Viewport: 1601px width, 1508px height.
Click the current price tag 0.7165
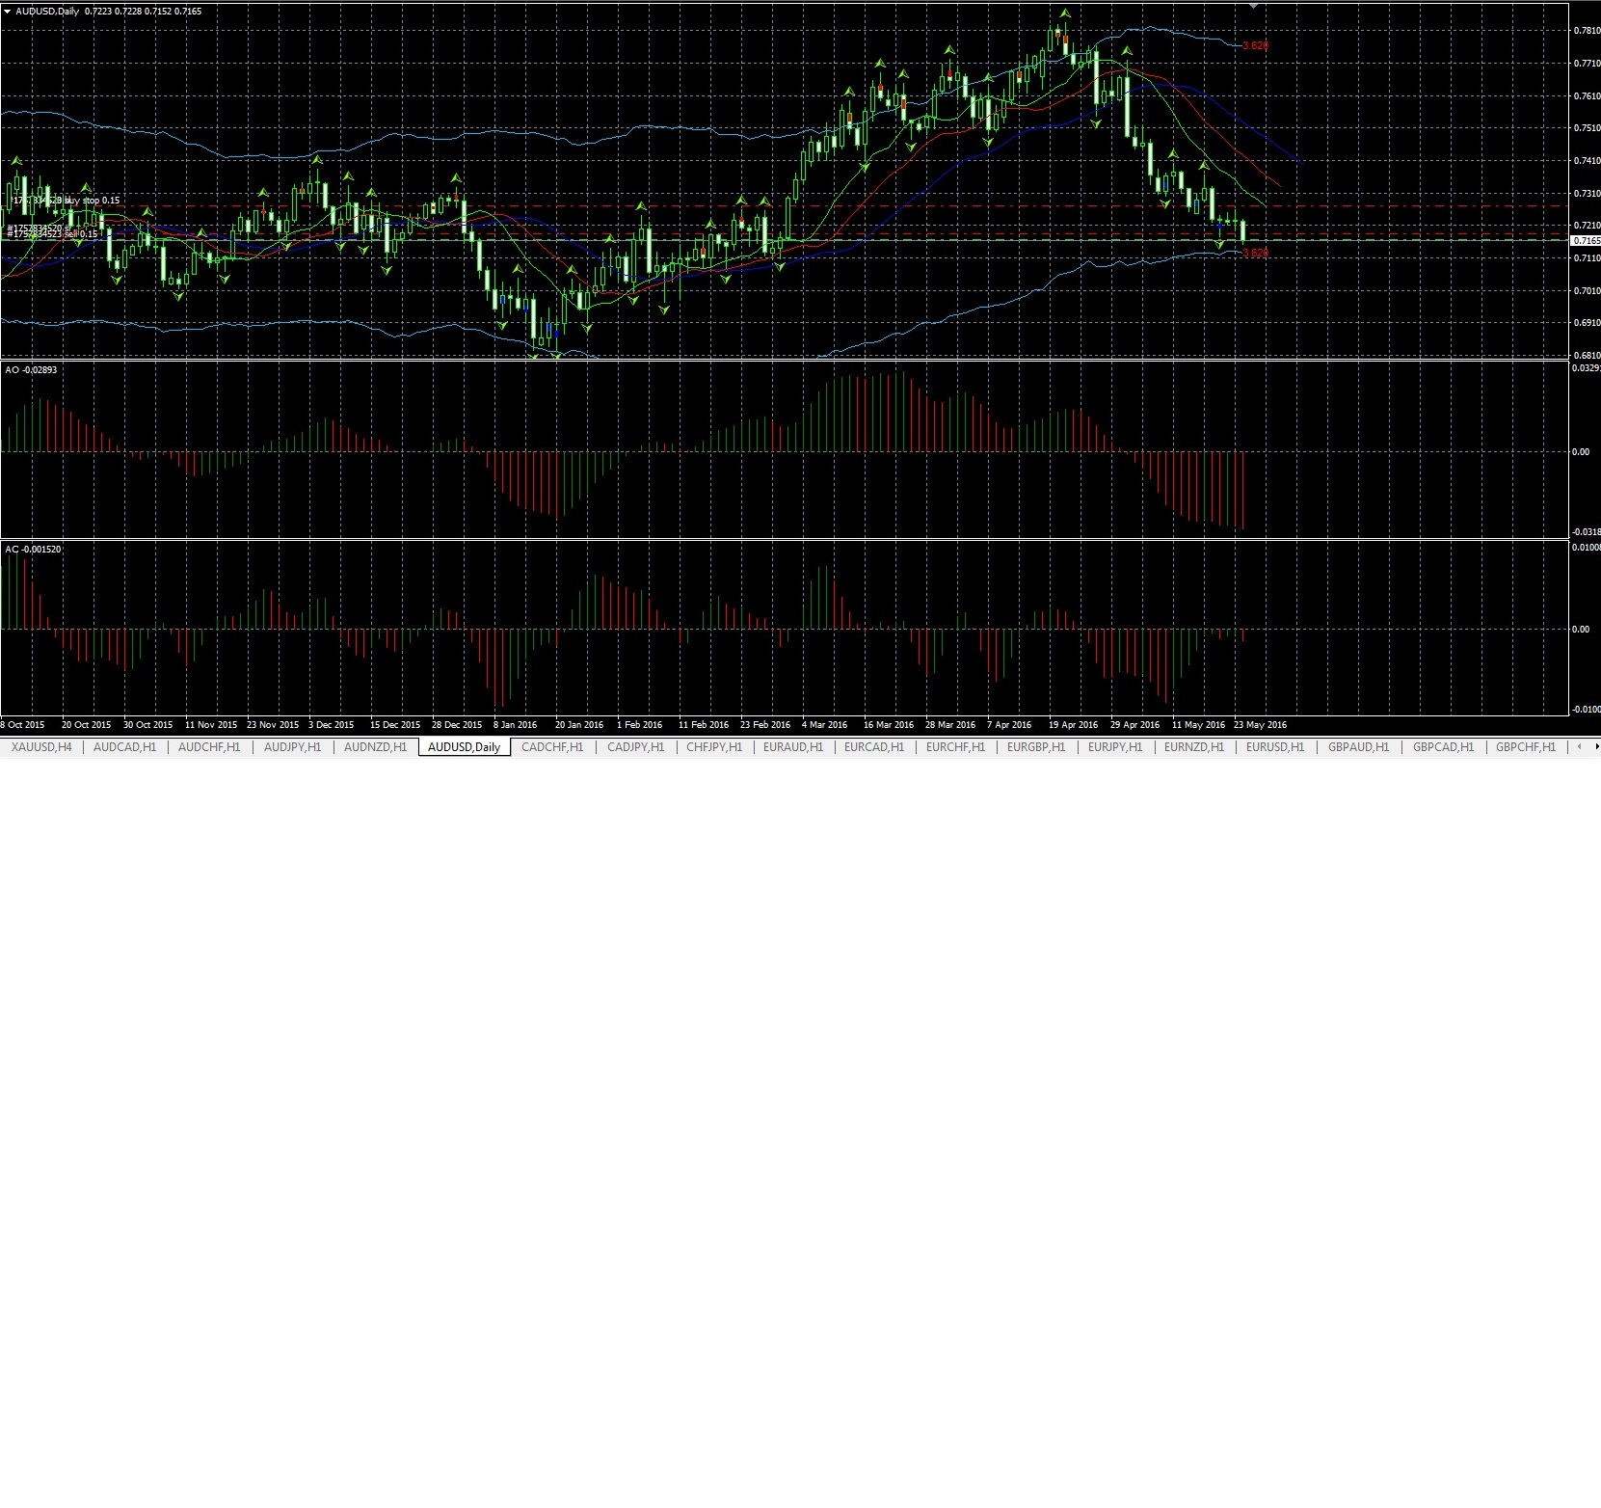coord(1587,241)
